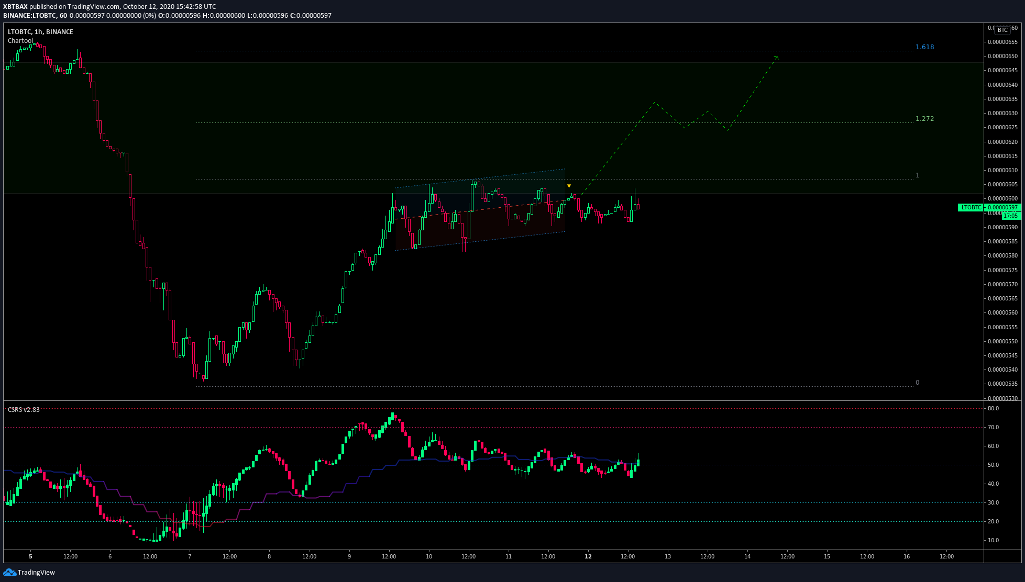
Task: Click the 0.00000640 price axis value
Action: tap(1002, 85)
